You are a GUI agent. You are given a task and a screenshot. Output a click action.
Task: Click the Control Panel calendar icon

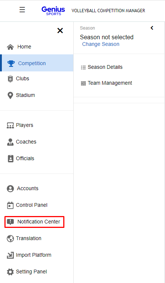pos(10,205)
